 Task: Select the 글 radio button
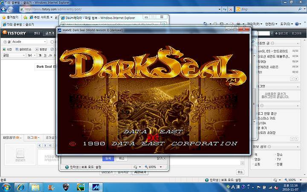click(x=5, y=42)
